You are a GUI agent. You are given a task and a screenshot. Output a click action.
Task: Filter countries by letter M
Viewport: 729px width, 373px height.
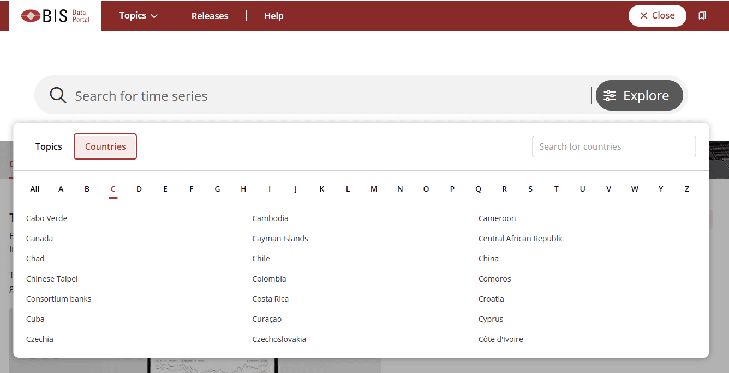click(x=374, y=189)
